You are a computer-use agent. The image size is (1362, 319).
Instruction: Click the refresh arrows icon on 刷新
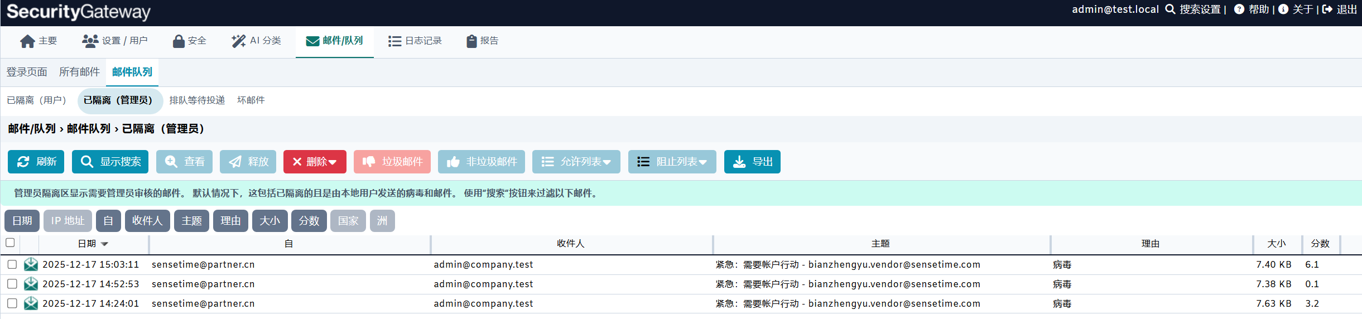[23, 162]
